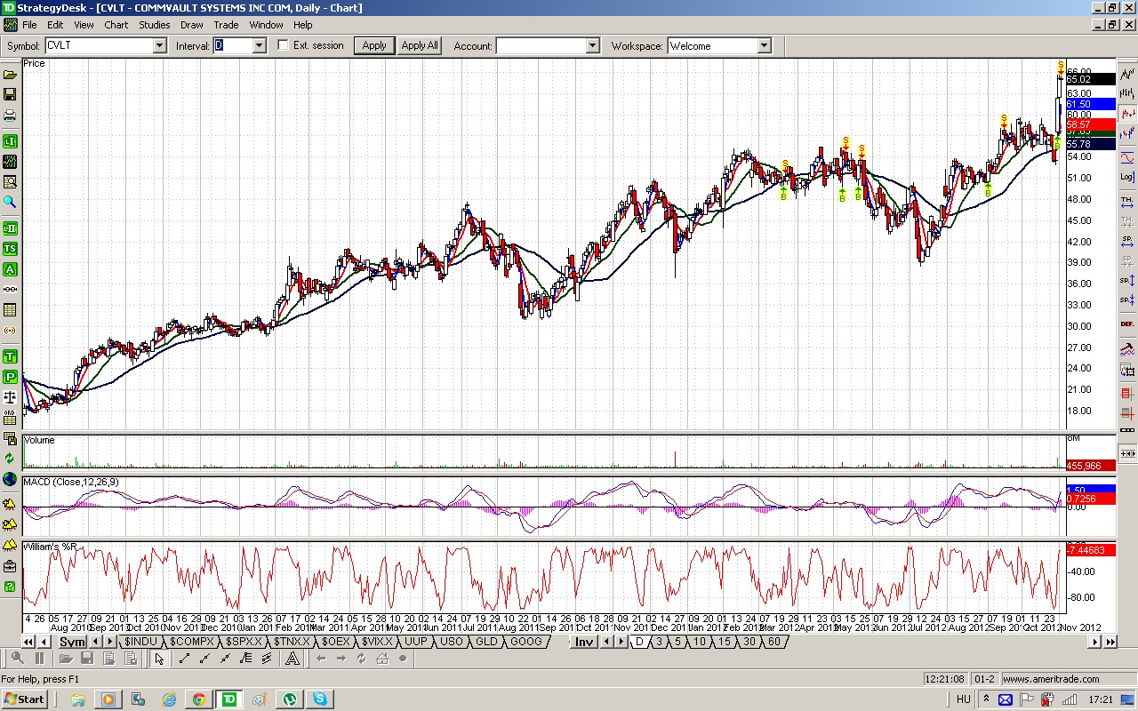
Task: Click the save diskette icon in left toolbar
Action: tap(10, 94)
